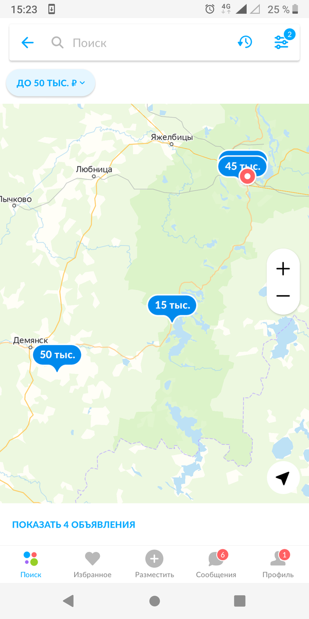
Task: Go to Профиль tab
Action: (278, 564)
